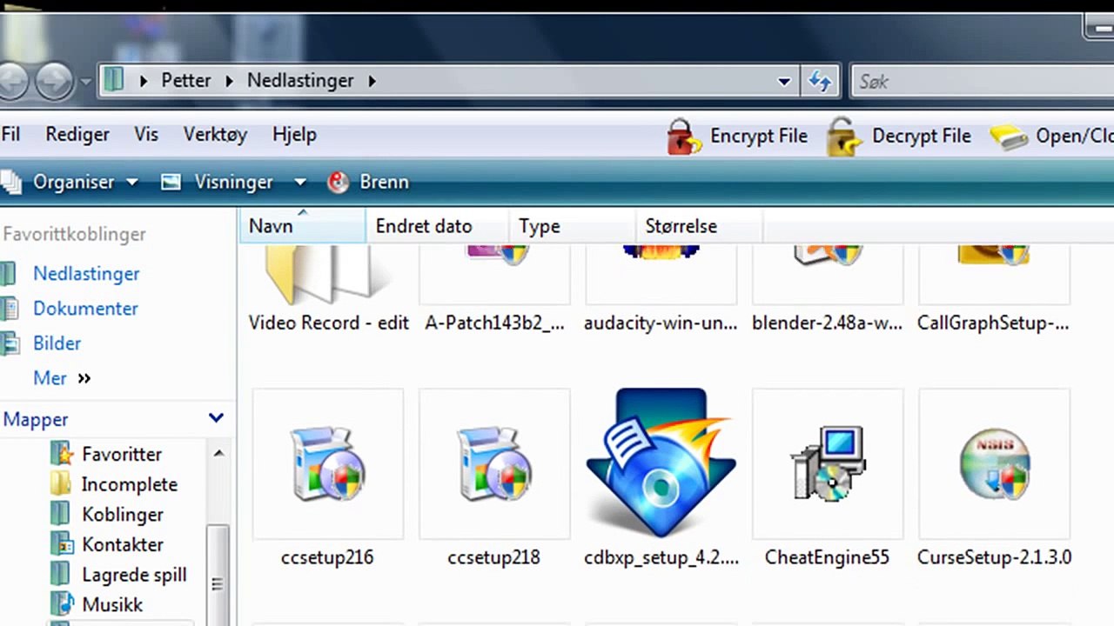The image size is (1114, 626).
Task: Click Petter in the address breadcrumb
Action: click(186, 81)
